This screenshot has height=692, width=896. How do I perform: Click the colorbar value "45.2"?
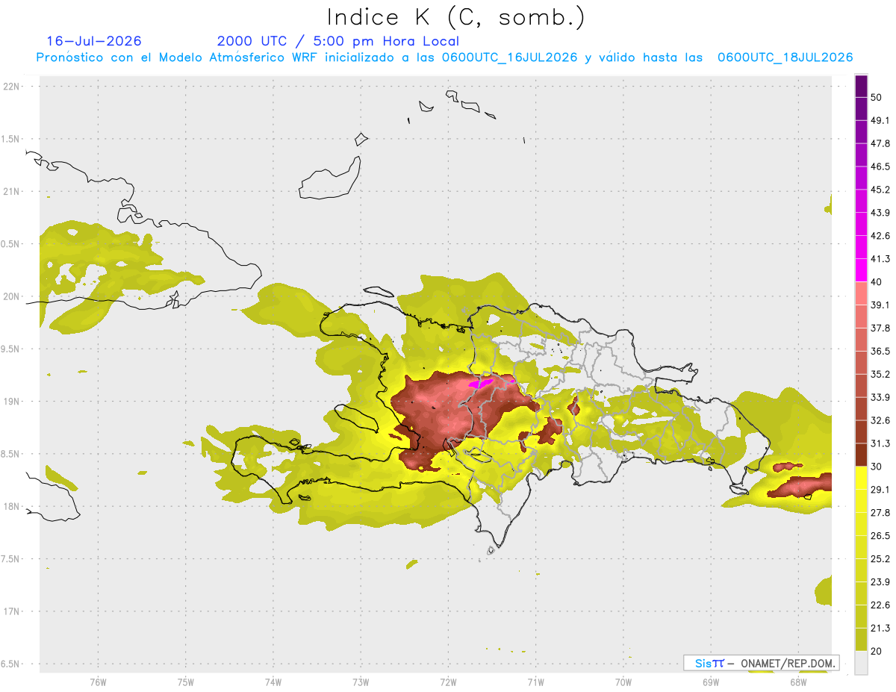coord(880,190)
